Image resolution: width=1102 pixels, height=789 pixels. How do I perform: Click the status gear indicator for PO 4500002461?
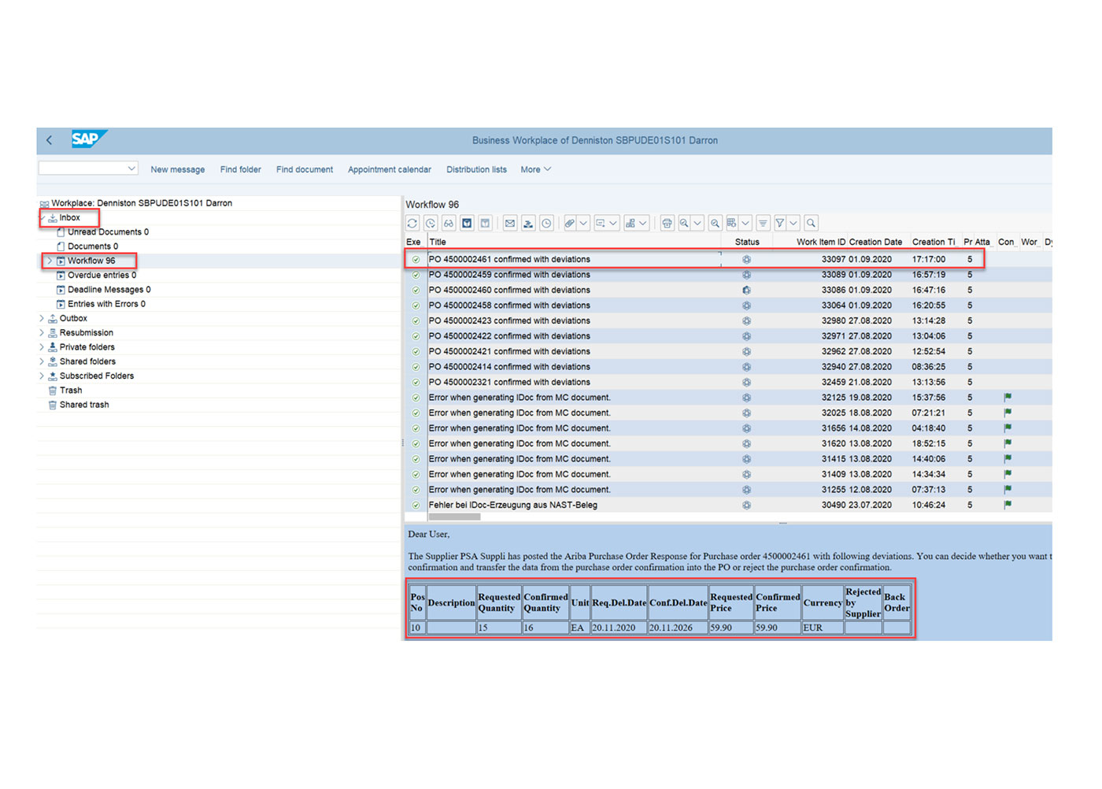[x=745, y=258]
